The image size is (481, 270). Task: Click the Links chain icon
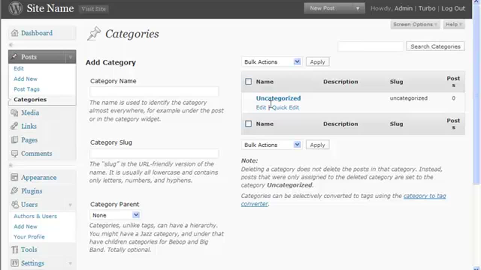(15, 126)
